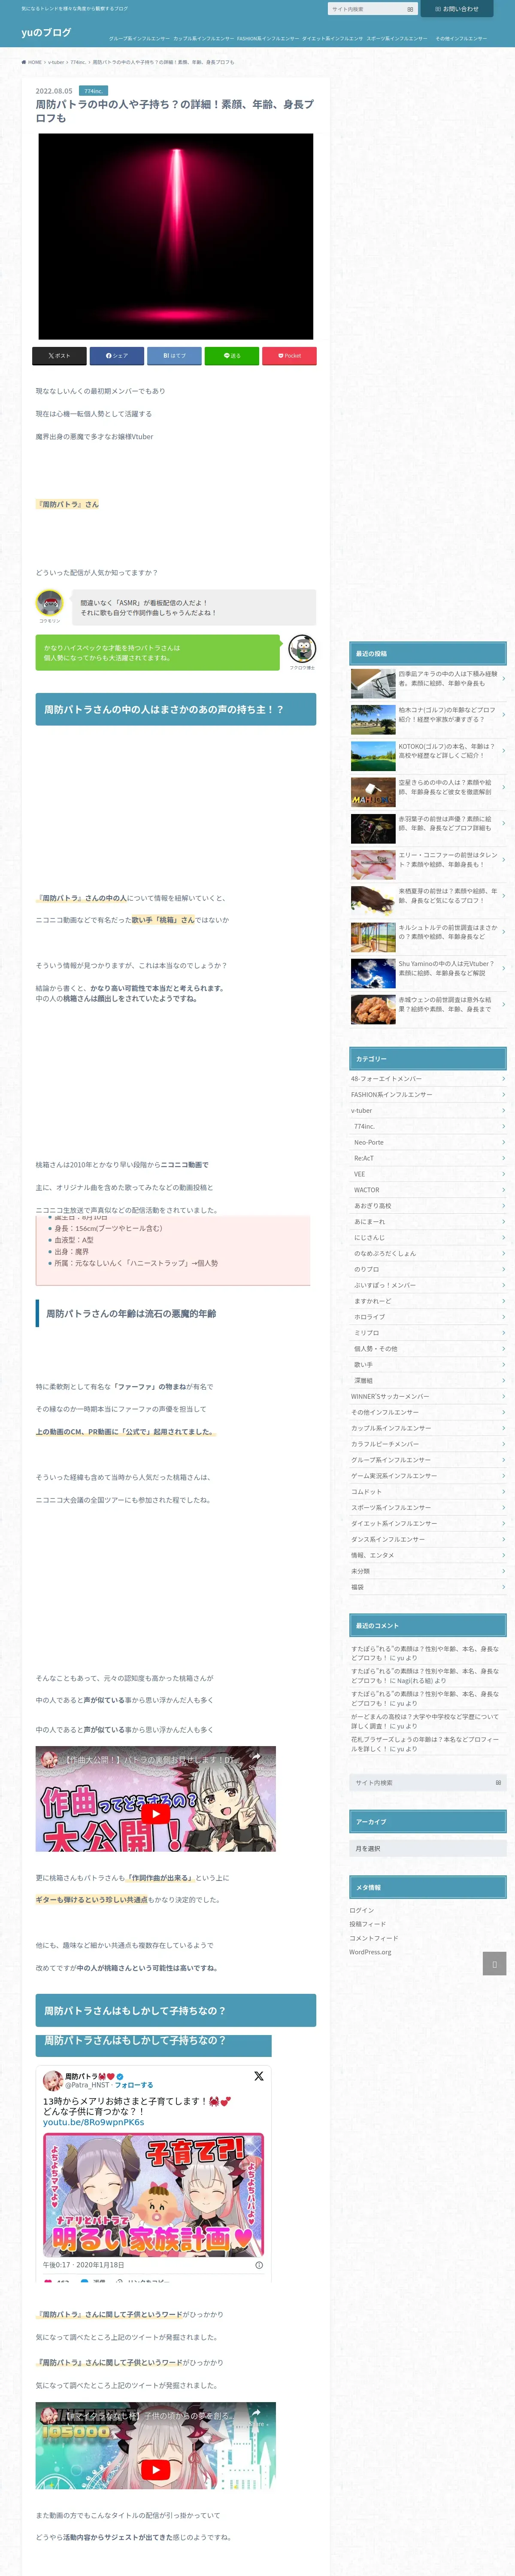Screen dimensions: 515x2576
Task: Open その他インフルエンサー menu in header
Action: [461, 38]
